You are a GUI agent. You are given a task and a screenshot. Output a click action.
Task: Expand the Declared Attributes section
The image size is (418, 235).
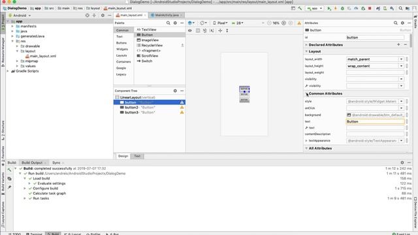306,45
